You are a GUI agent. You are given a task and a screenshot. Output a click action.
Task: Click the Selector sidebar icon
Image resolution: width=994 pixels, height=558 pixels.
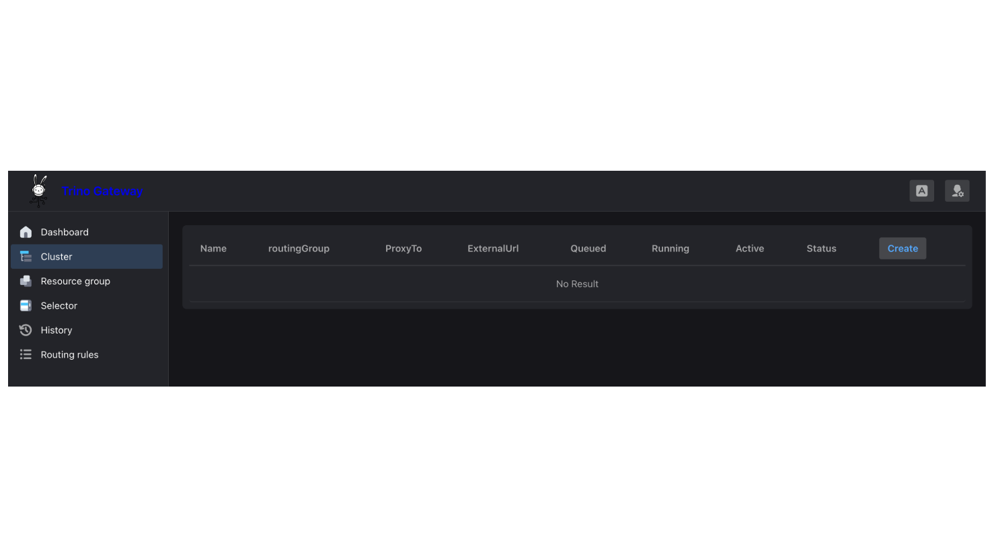coord(26,306)
